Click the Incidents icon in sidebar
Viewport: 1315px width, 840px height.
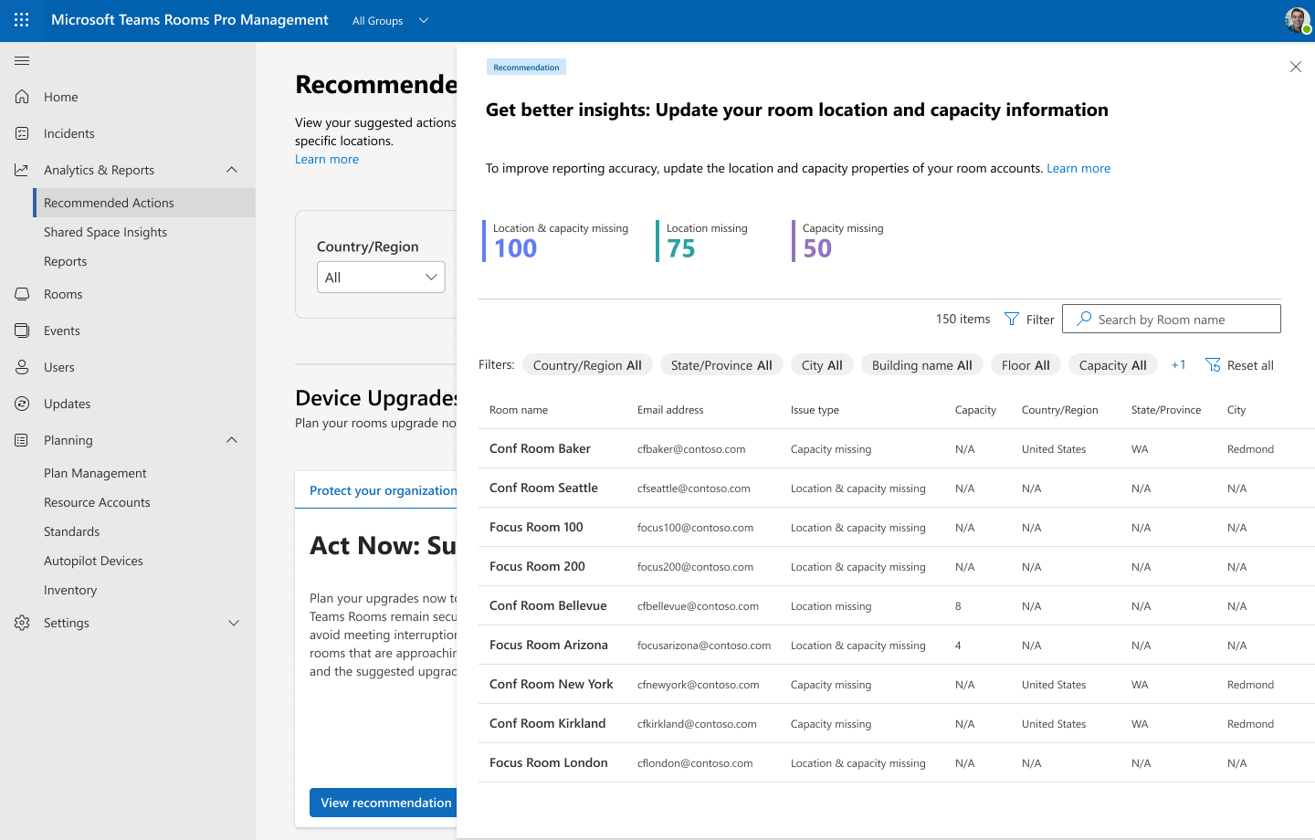click(22, 133)
